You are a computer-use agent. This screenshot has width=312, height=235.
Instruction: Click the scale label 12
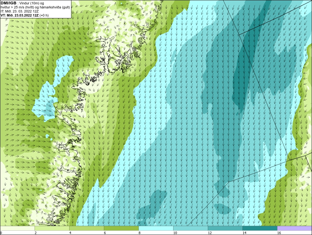(x=210, y=233)
